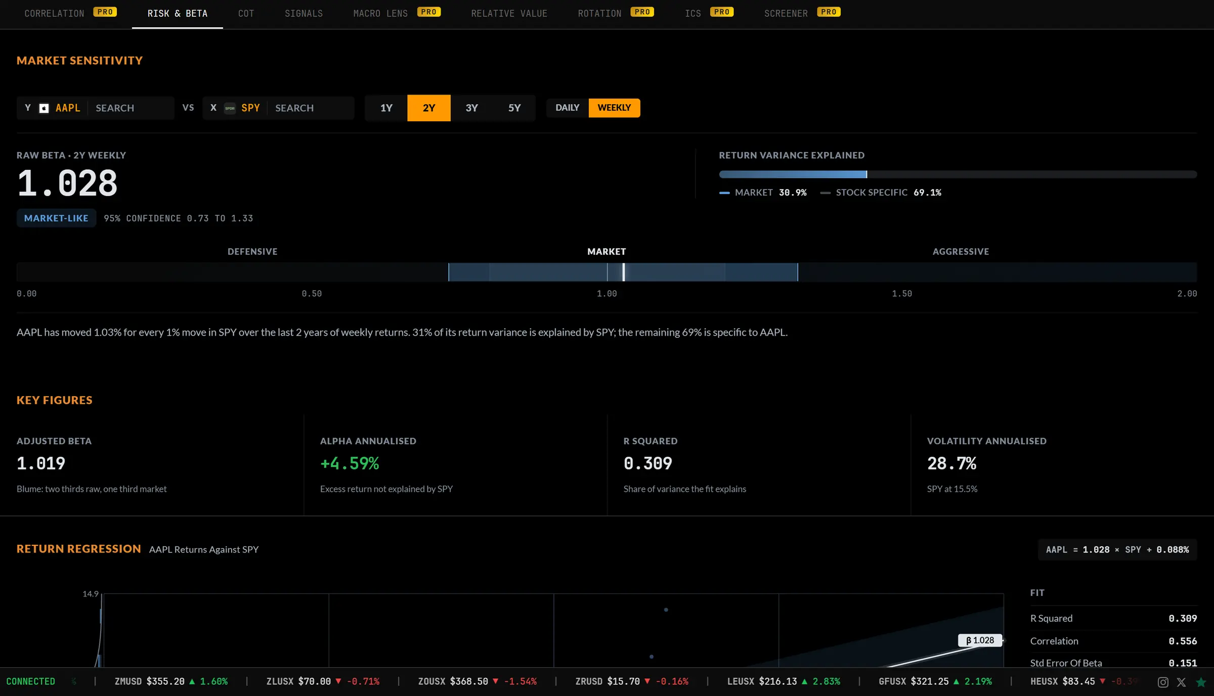Click the large raw beta value 1.028
This screenshot has height=696, width=1214.
[67, 183]
